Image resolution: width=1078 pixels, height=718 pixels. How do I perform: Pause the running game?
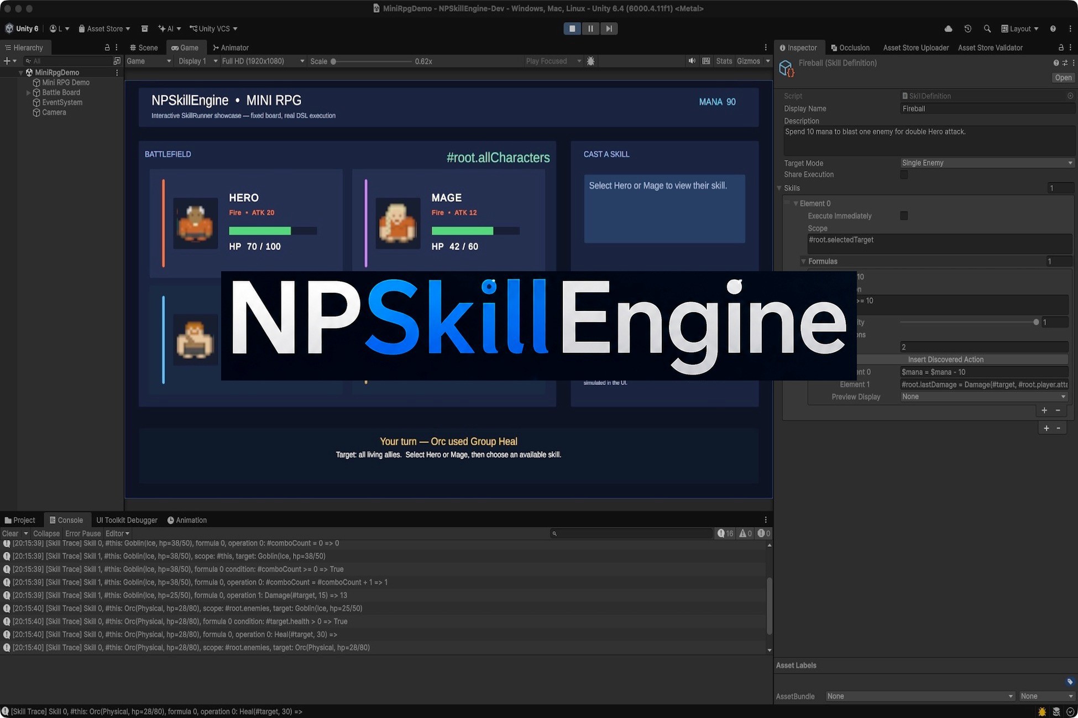click(590, 29)
